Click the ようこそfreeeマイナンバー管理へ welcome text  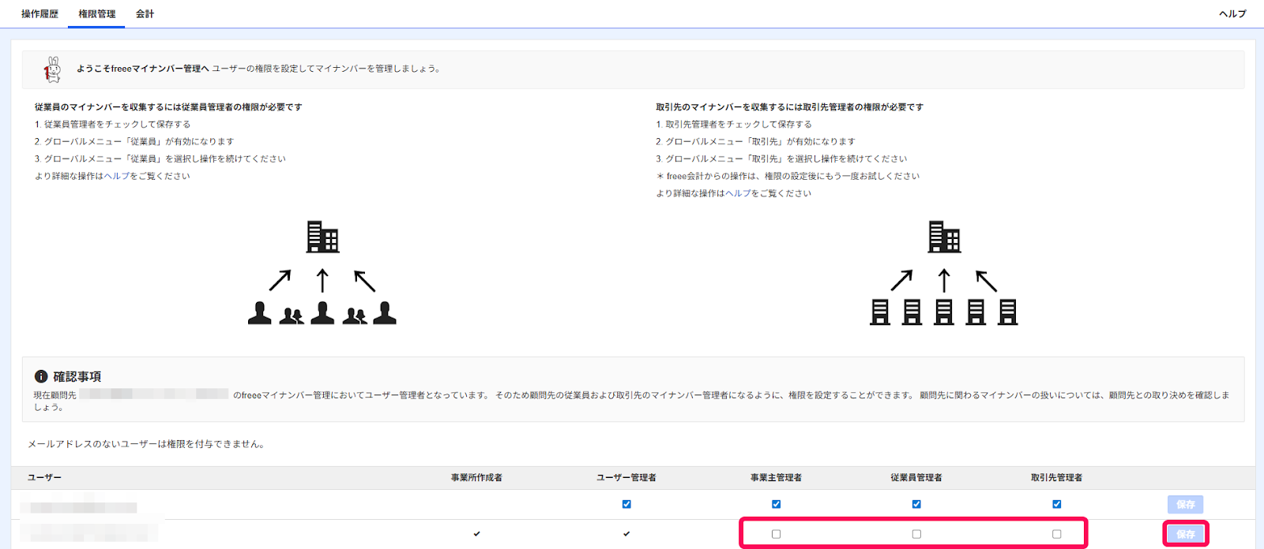pyautogui.click(x=142, y=69)
